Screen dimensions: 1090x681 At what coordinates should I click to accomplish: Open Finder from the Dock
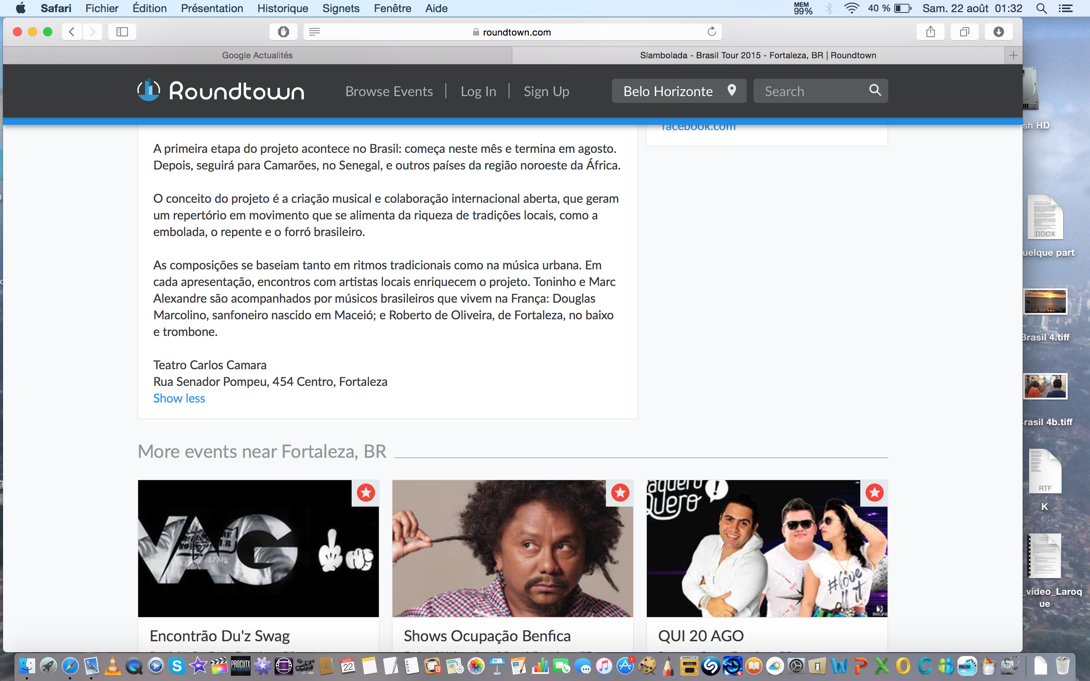click(x=27, y=666)
